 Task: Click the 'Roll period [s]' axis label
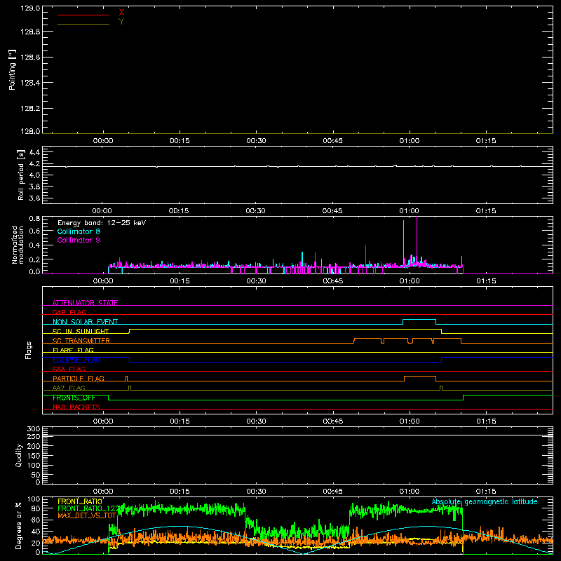coord(21,175)
